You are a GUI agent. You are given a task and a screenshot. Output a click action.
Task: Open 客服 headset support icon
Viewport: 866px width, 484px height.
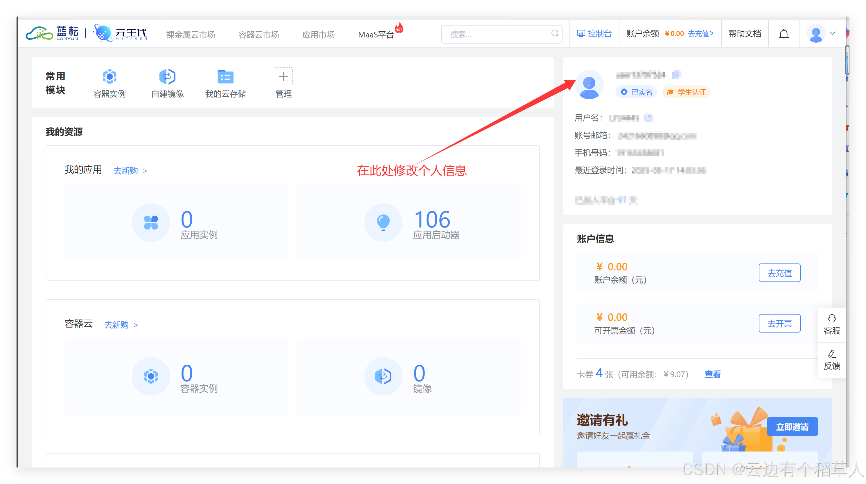pyautogui.click(x=832, y=318)
